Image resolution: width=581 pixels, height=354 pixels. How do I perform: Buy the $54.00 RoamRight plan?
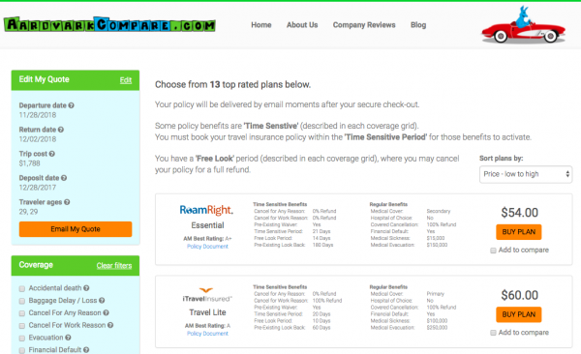coord(519,232)
